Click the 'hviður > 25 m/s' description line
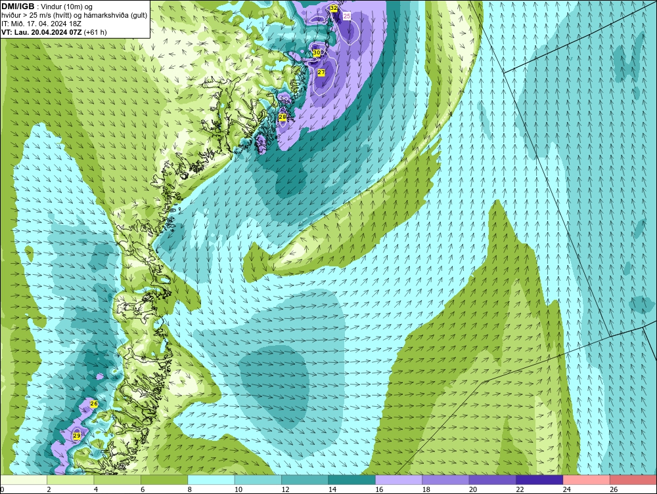The height and width of the screenshot is (494, 657). 74,15
